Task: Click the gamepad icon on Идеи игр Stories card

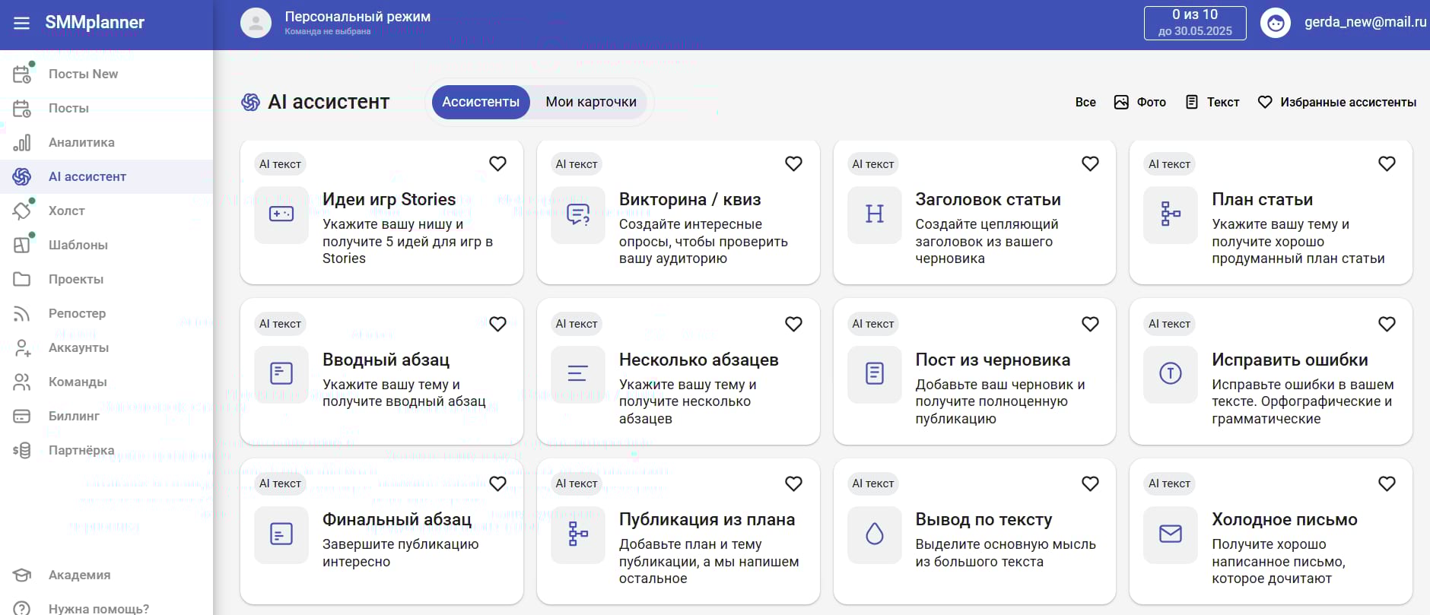Action: point(281,215)
